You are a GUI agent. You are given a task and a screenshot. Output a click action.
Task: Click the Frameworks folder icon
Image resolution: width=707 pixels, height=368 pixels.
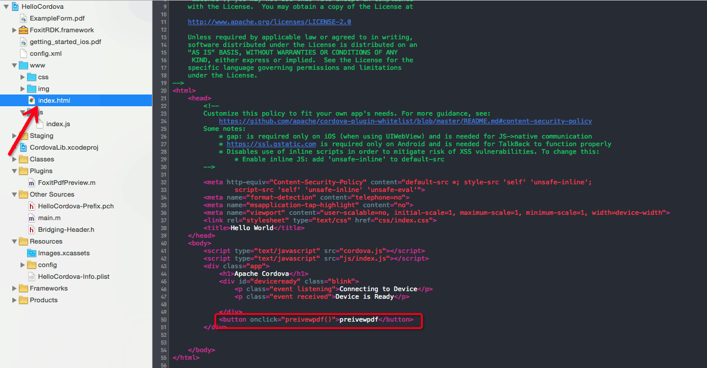coord(23,288)
